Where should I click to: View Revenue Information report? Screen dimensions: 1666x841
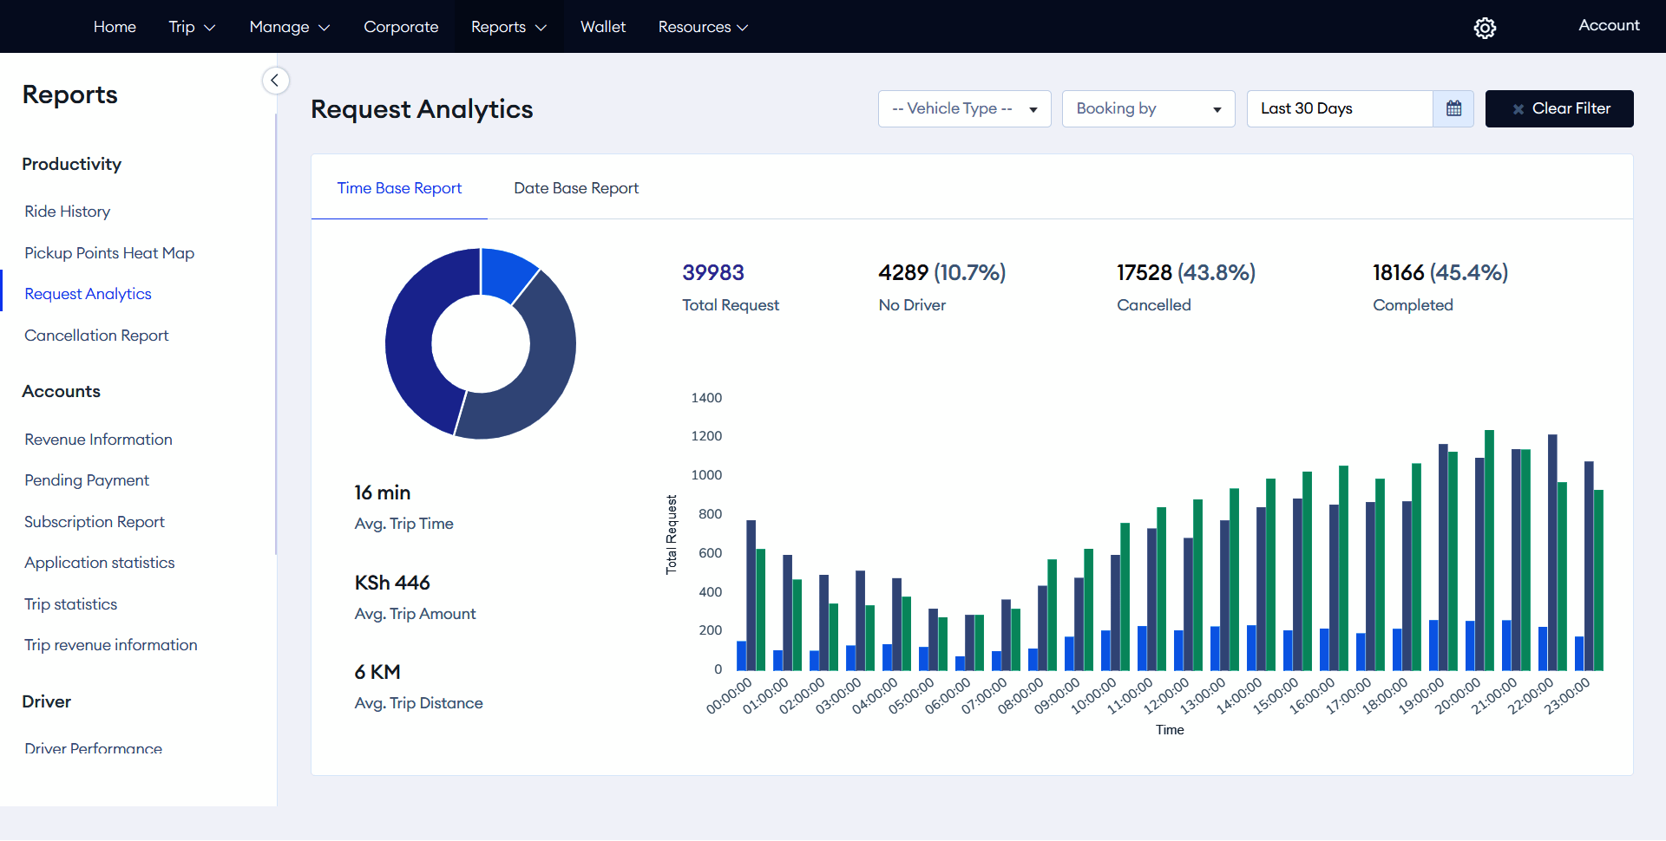tap(98, 440)
